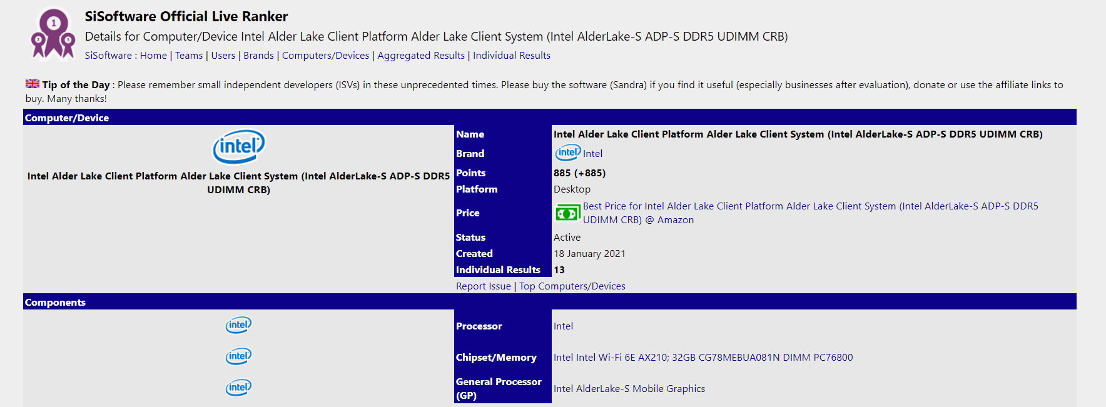
Task: Click the Chipset/Memory label cell
Action: (503, 357)
